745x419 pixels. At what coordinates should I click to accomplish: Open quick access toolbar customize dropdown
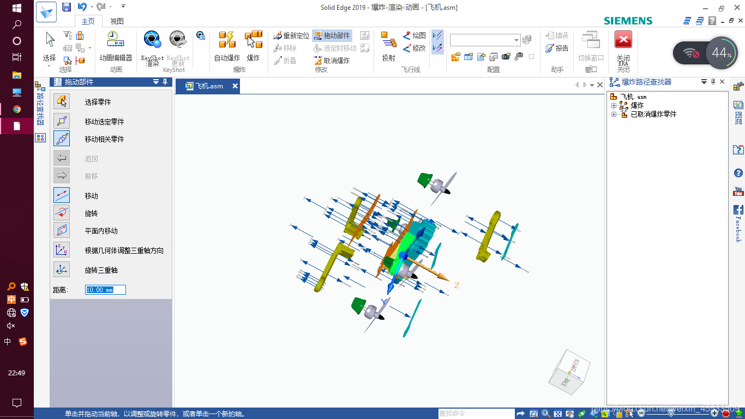tap(123, 7)
